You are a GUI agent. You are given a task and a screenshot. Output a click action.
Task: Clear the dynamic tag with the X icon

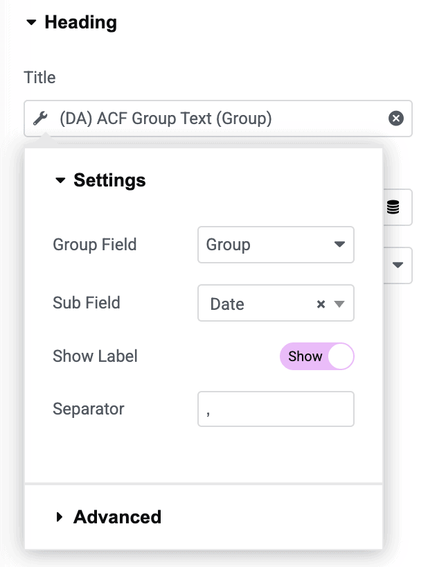tap(396, 119)
